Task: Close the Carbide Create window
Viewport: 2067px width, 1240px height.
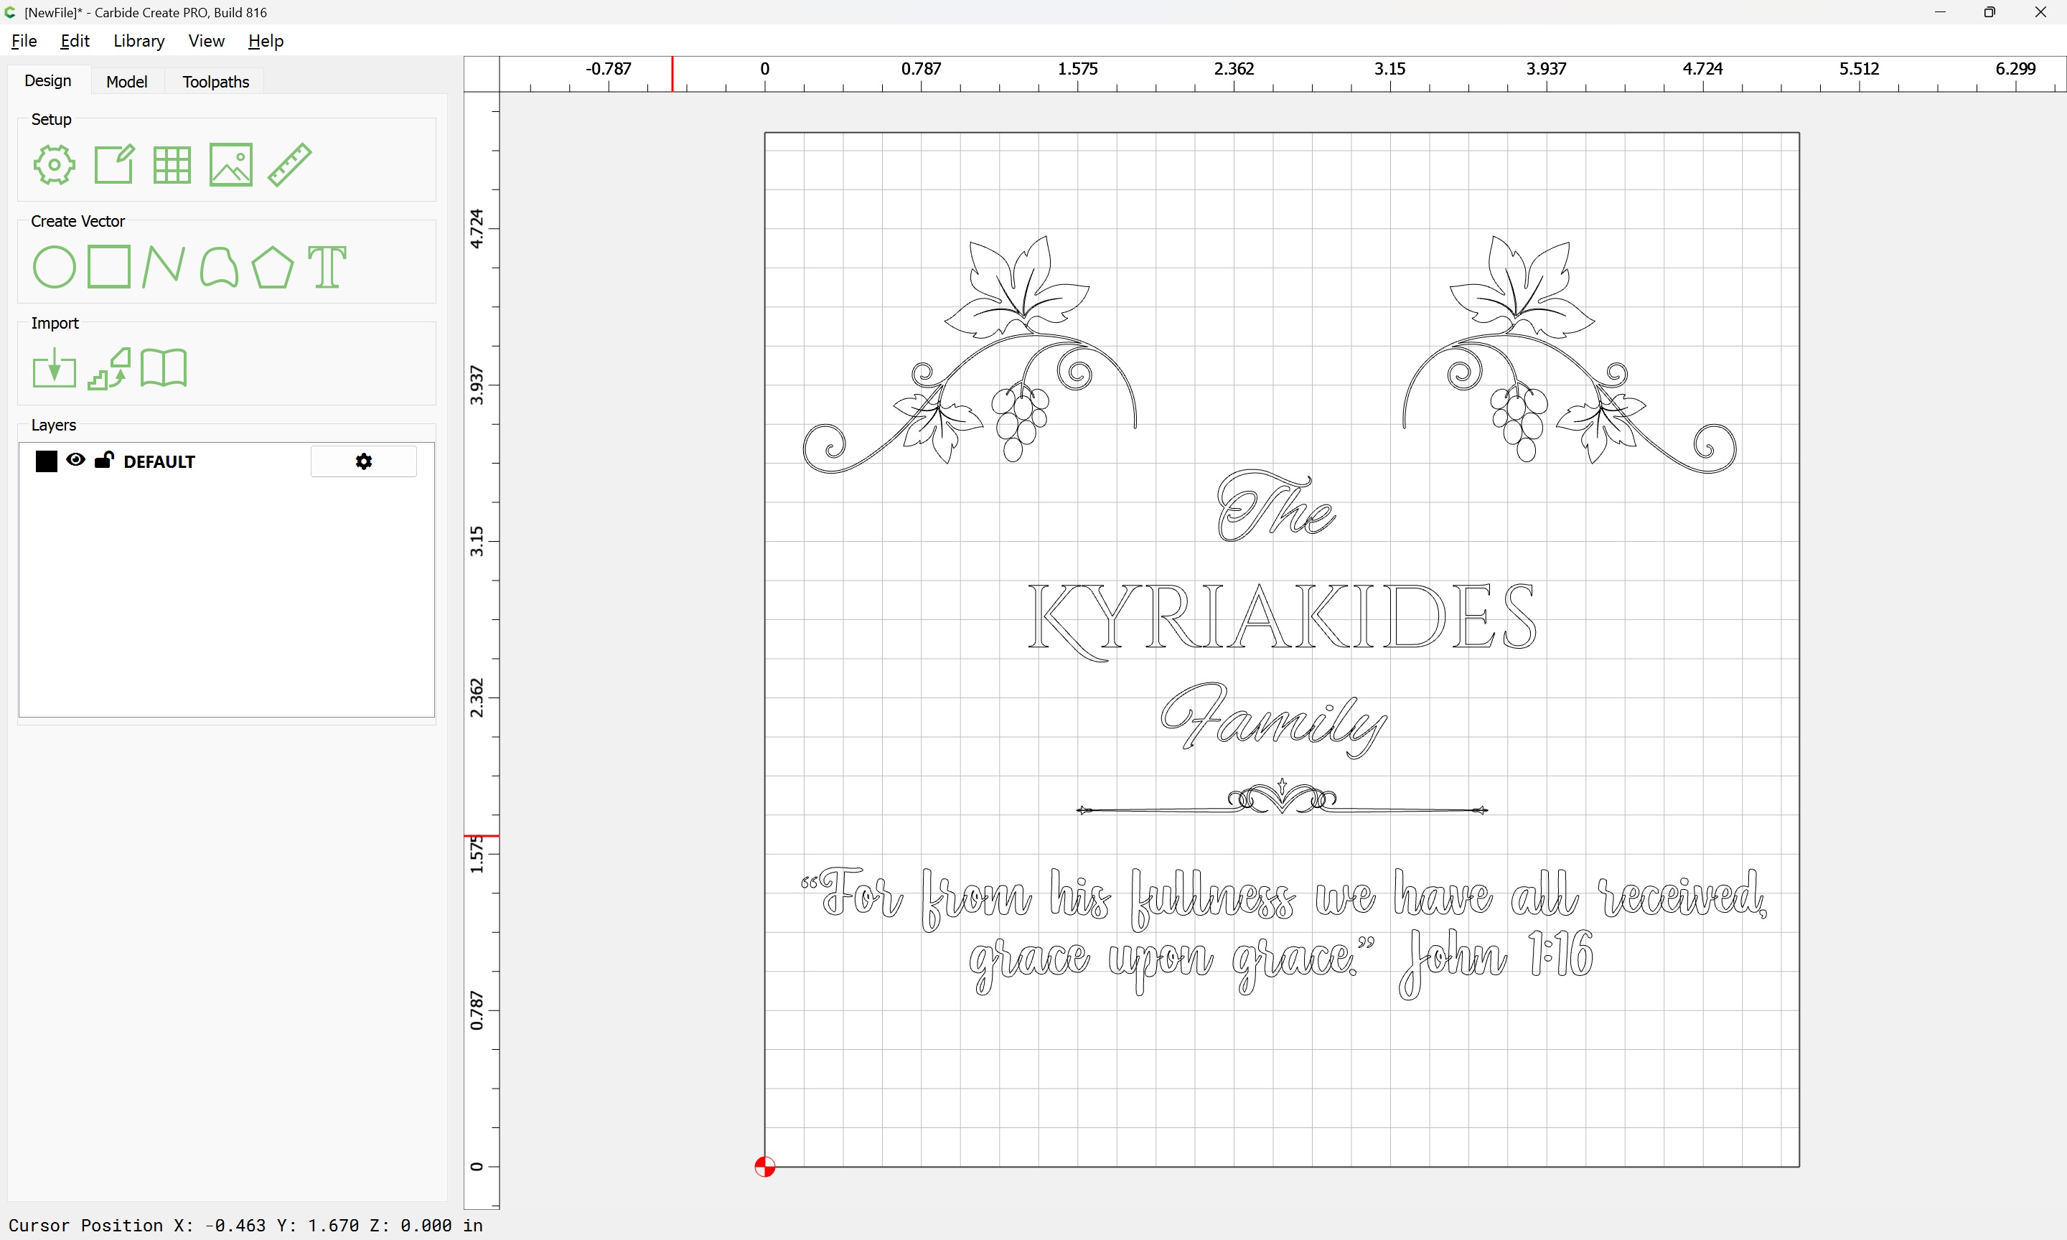Action: pyautogui.click(x=2040, y=12)
